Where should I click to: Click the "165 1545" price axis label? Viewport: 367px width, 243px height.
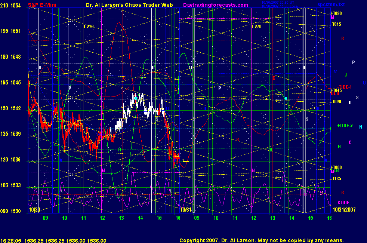pyautogui.click(x=10, y=83)
